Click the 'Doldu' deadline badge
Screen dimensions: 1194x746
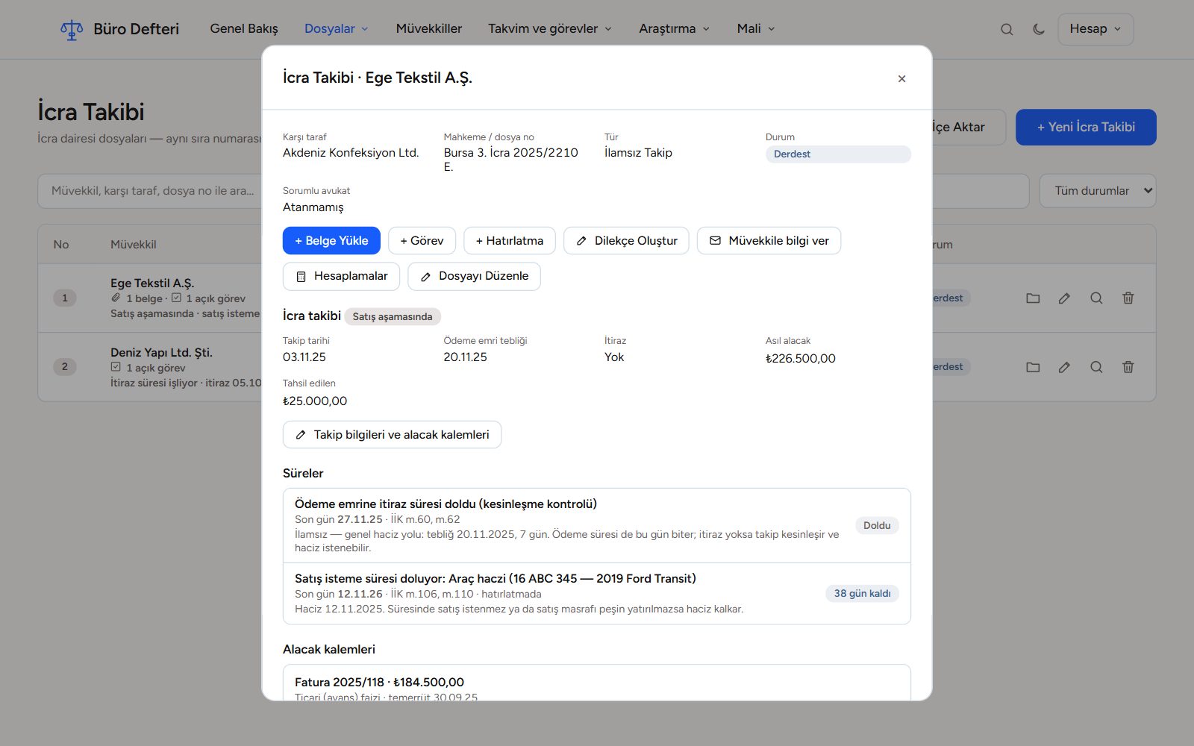coord(877,525)
